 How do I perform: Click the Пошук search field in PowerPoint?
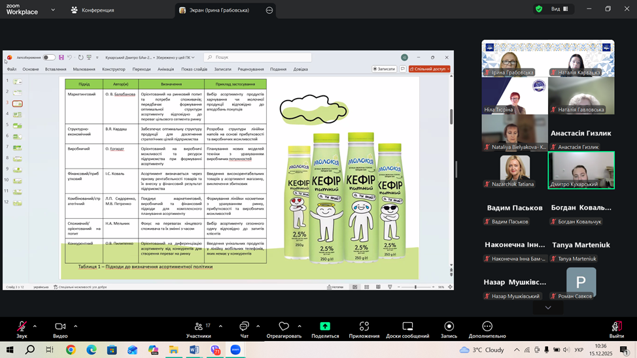tap(257, 57)
